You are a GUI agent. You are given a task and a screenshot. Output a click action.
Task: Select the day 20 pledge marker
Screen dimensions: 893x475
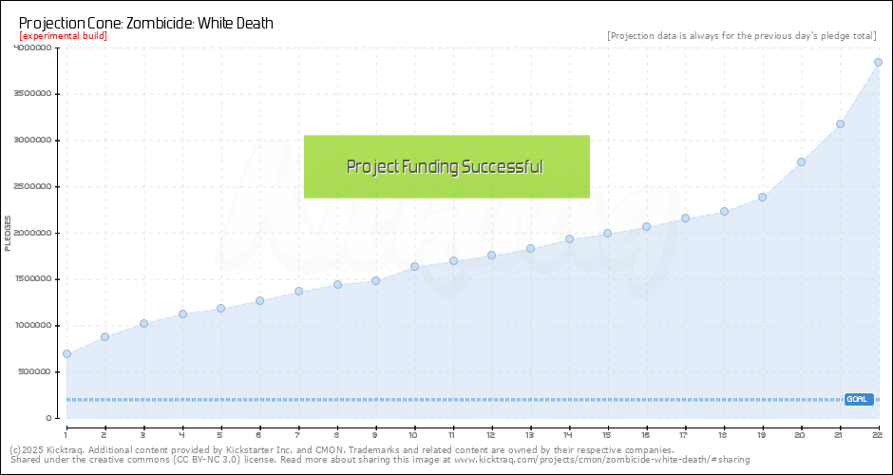coord(801,161)
